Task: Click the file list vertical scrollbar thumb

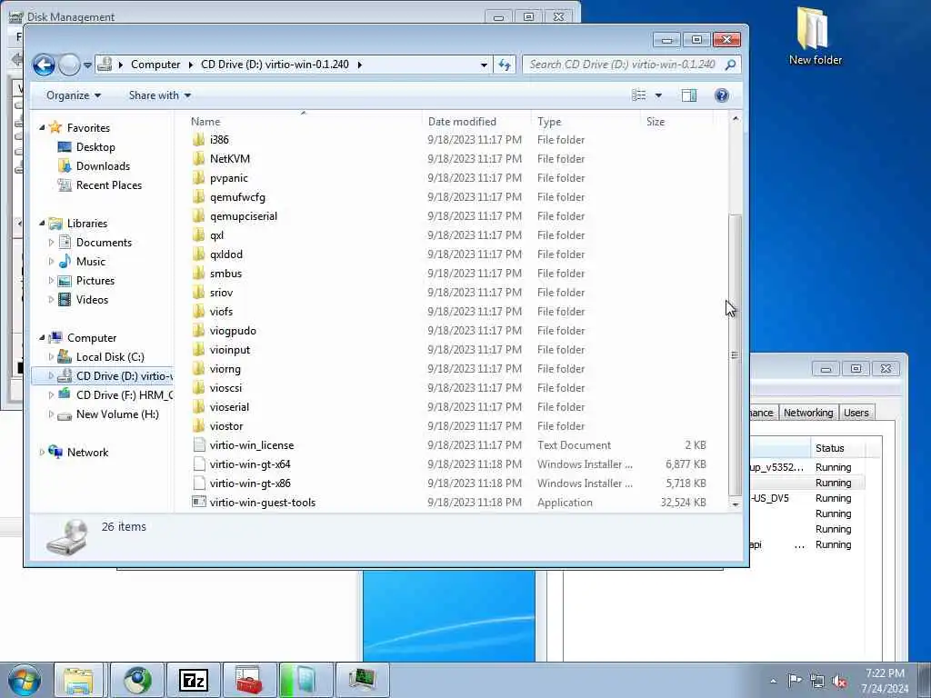Action: coord(735,355)
